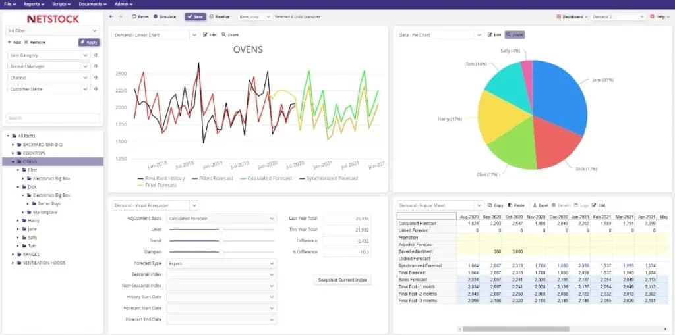Click the Future Sheet horizontal scrollbar

point(515,329)
